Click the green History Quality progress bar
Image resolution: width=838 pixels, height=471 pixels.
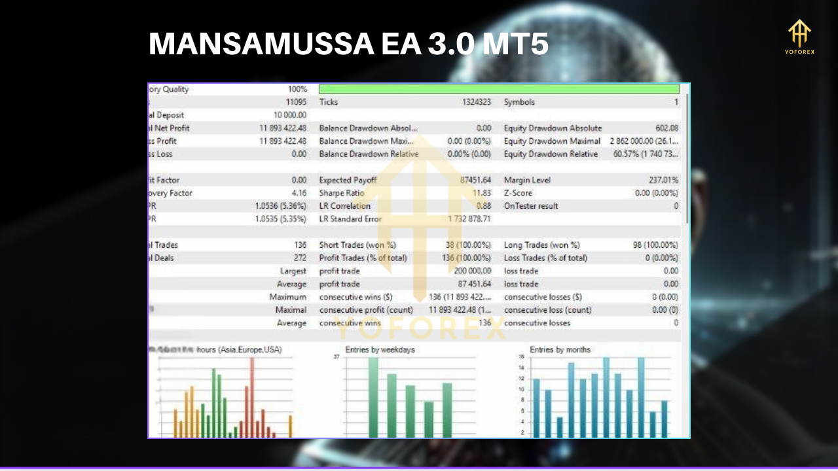[499, 89]
